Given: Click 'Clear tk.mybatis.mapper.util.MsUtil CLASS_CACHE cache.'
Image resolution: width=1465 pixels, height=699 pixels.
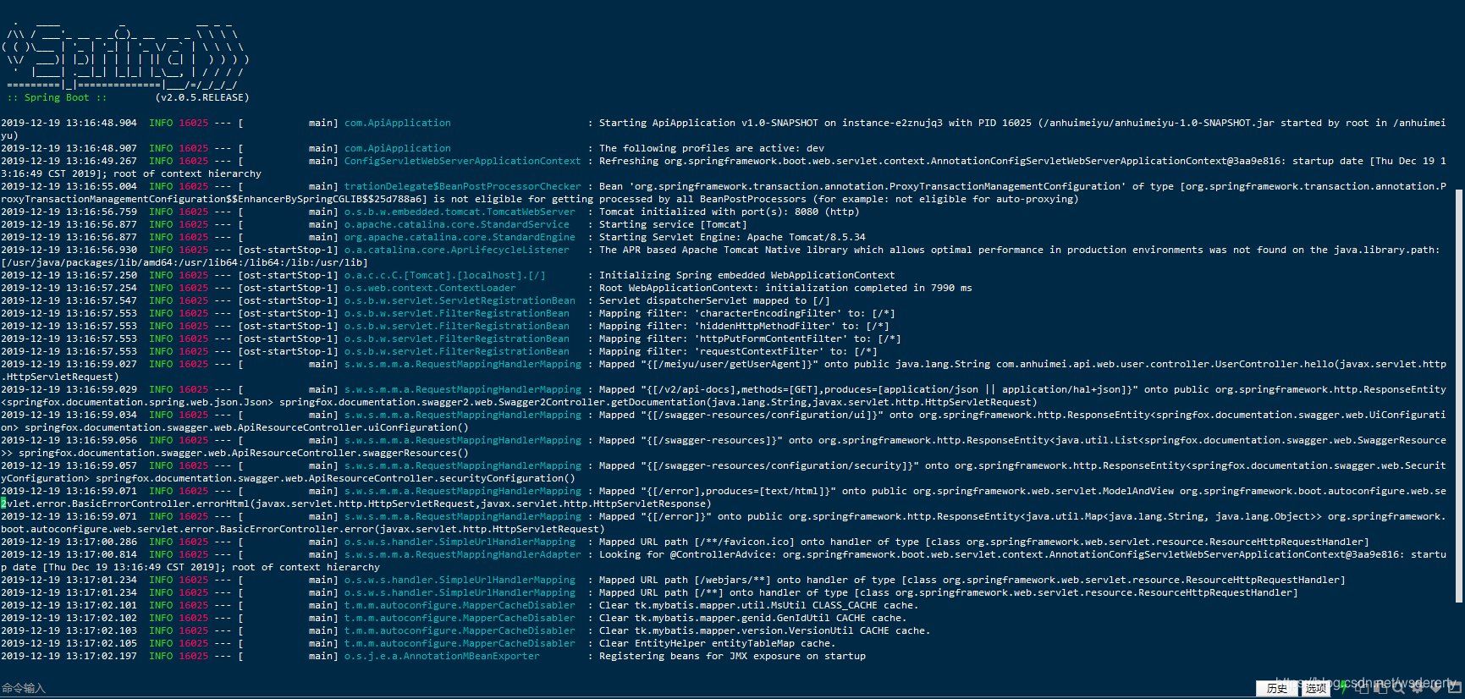Looking at the screenshot, I should [759, 605].
